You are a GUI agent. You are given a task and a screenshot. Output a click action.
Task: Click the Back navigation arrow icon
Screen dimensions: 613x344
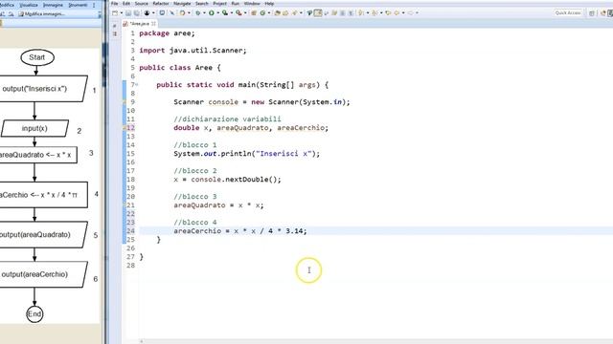(x=397, y=12)
